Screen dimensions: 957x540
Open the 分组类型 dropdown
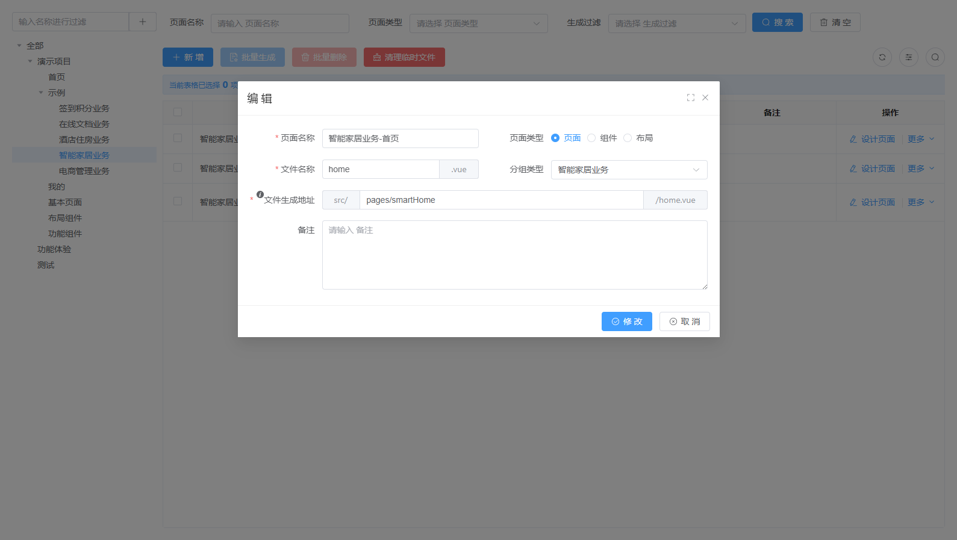pyautogui.click(x=629, y=170)
